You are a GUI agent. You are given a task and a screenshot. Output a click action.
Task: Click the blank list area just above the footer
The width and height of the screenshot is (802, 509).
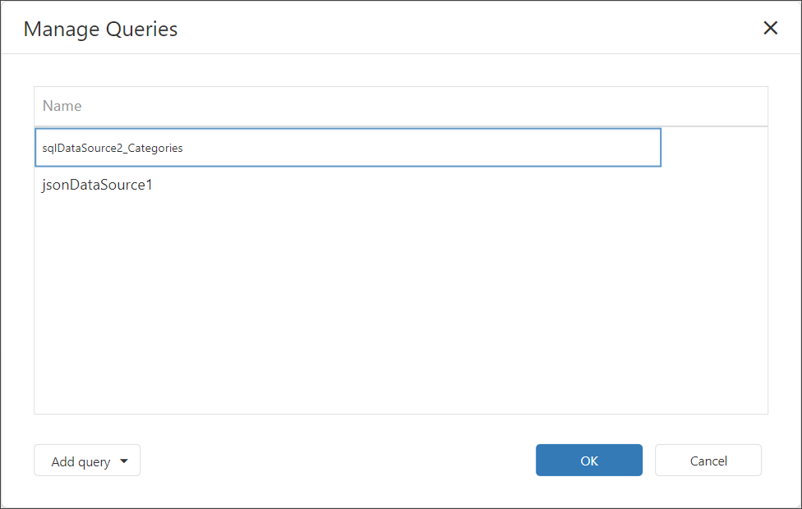[400, 398]
